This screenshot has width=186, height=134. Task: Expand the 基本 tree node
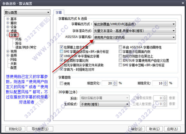[x=8, y=19]
